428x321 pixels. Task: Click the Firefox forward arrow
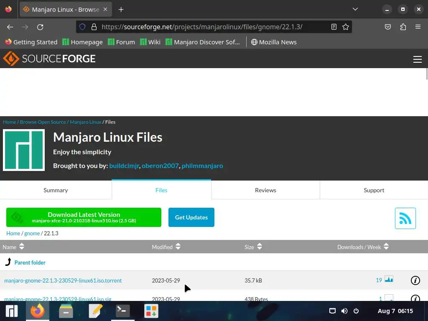pyautogui.click(x=25, y=27)
